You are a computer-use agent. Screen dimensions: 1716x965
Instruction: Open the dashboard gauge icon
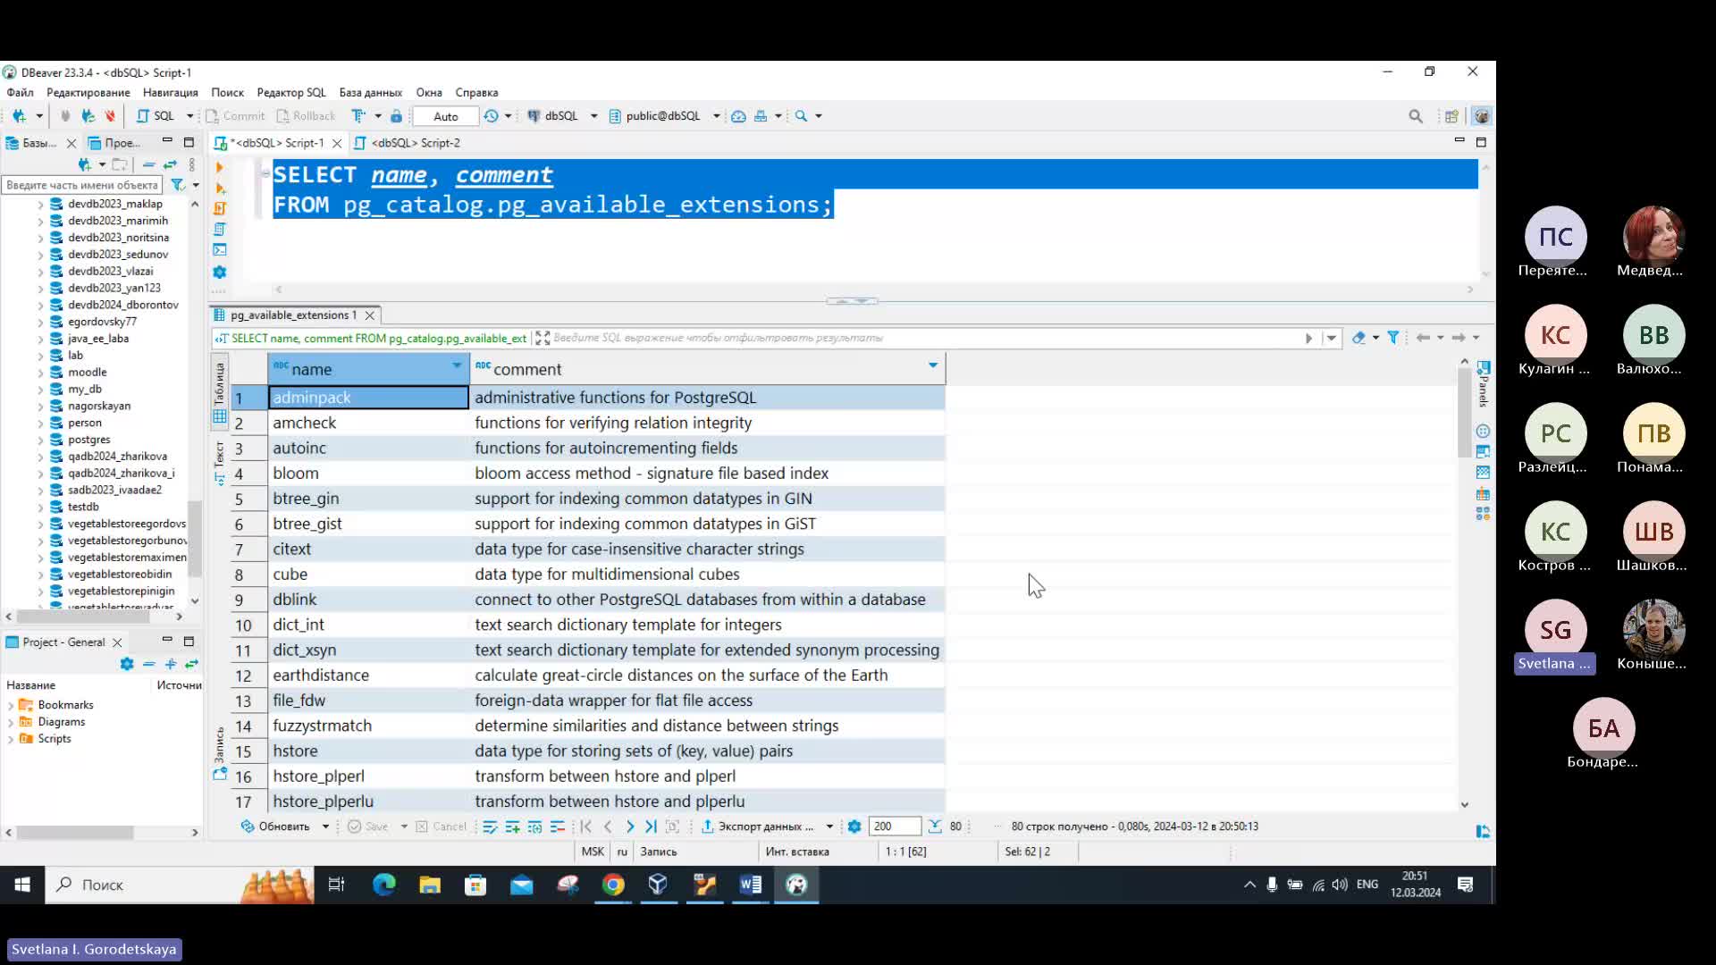[x=738, y=116]
